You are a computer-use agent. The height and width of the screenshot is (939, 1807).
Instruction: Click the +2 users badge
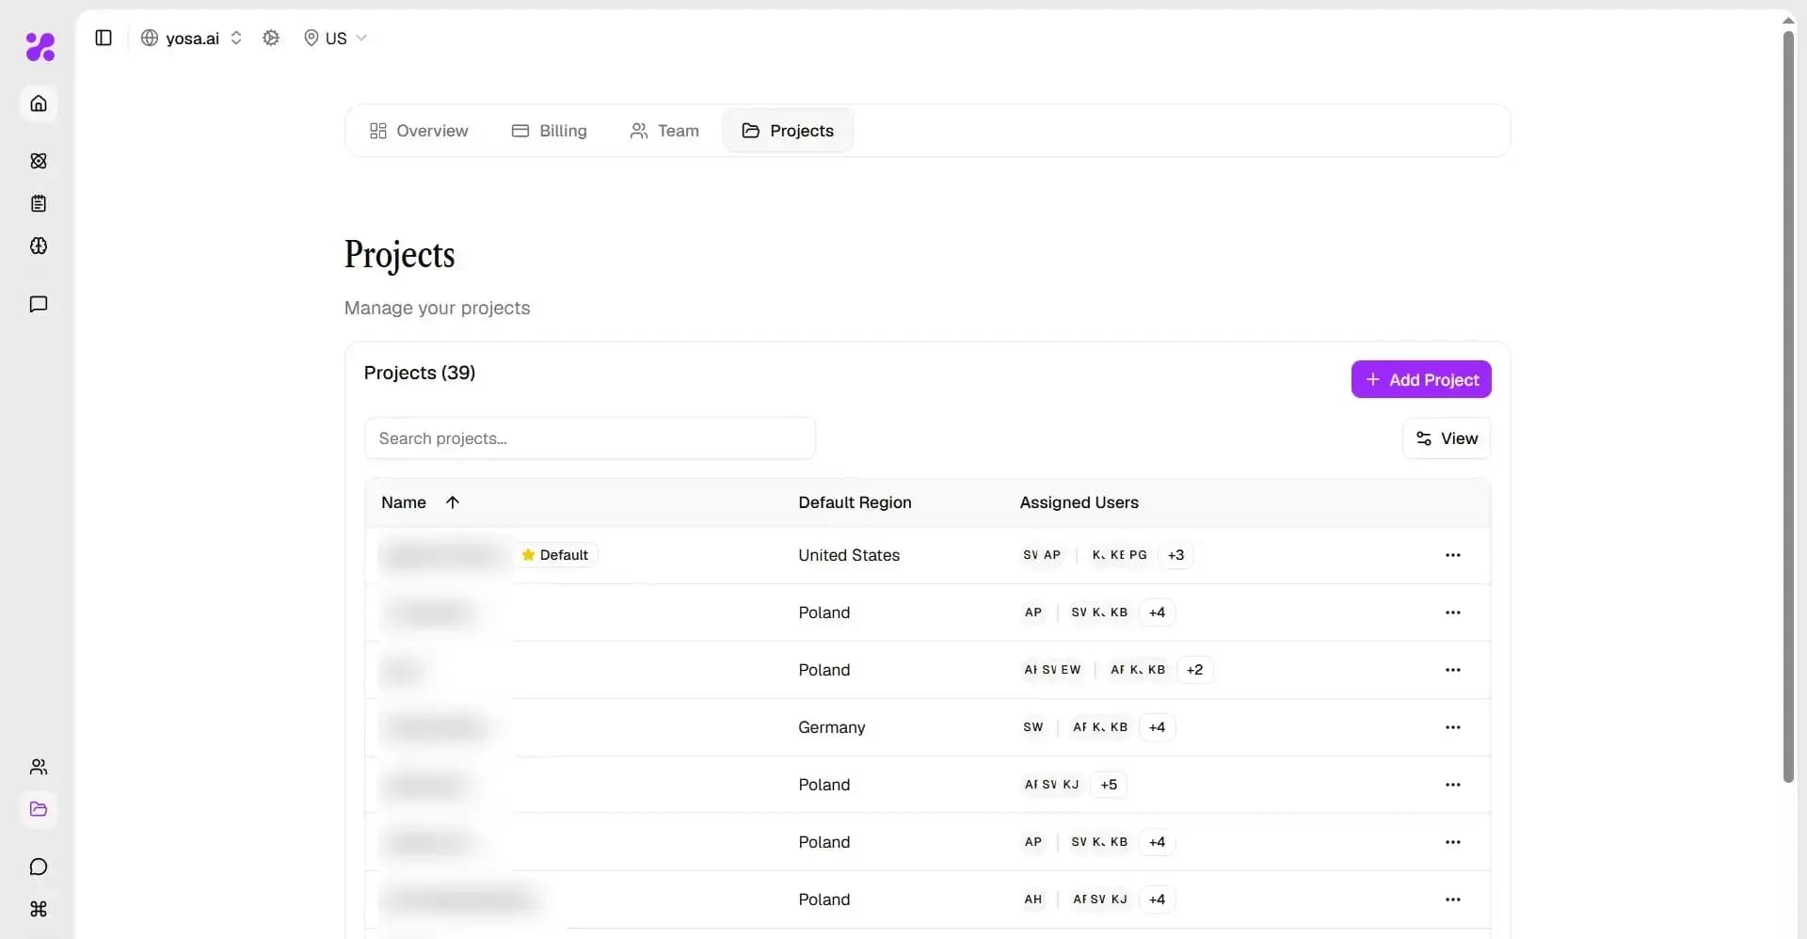[x=1194, y=670]
